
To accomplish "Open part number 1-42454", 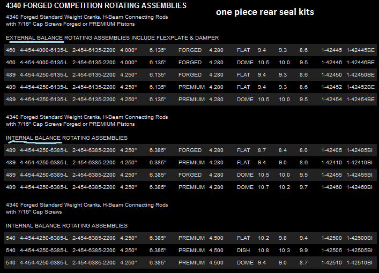I will pyautogui.click(x=331, y=100).
